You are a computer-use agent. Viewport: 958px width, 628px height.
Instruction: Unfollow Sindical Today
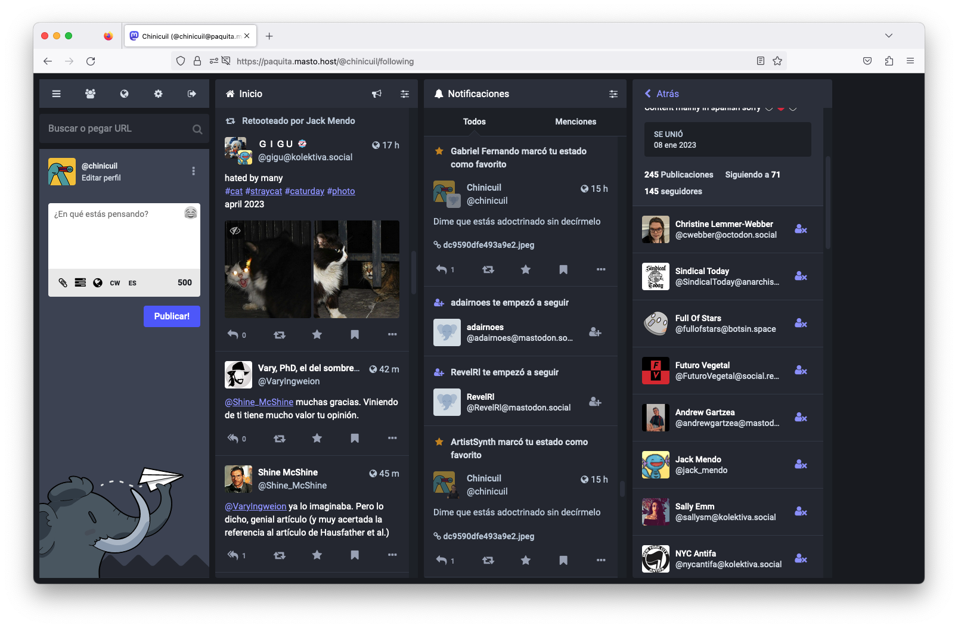coord(801,276)
